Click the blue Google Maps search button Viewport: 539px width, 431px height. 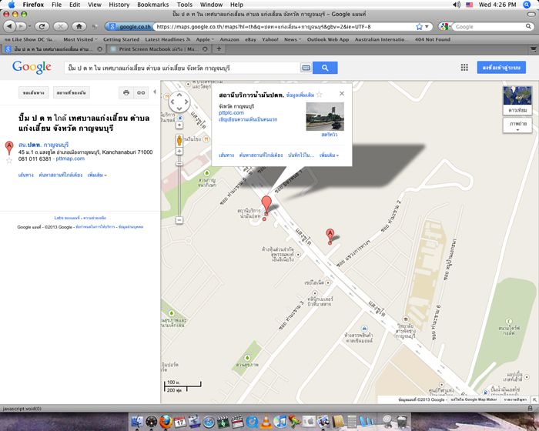pos(325,68)
